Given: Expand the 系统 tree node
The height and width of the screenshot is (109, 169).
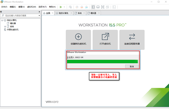Looking at the screenshot, I should coord(5,27).
